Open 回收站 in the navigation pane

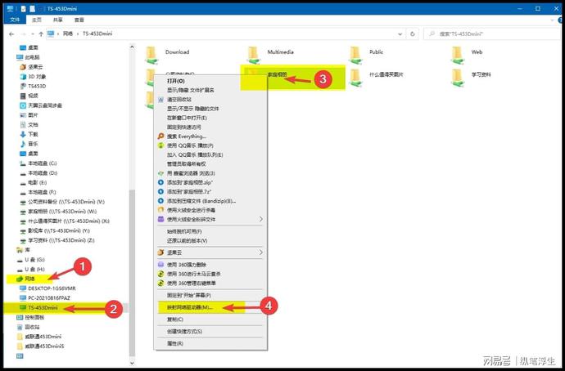coord(28,327)
